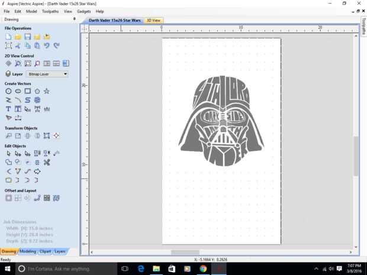This screenshot has height=275, width=367.
Task: Open the Bitmap Layer dropdown
Action: click(47, 74)
